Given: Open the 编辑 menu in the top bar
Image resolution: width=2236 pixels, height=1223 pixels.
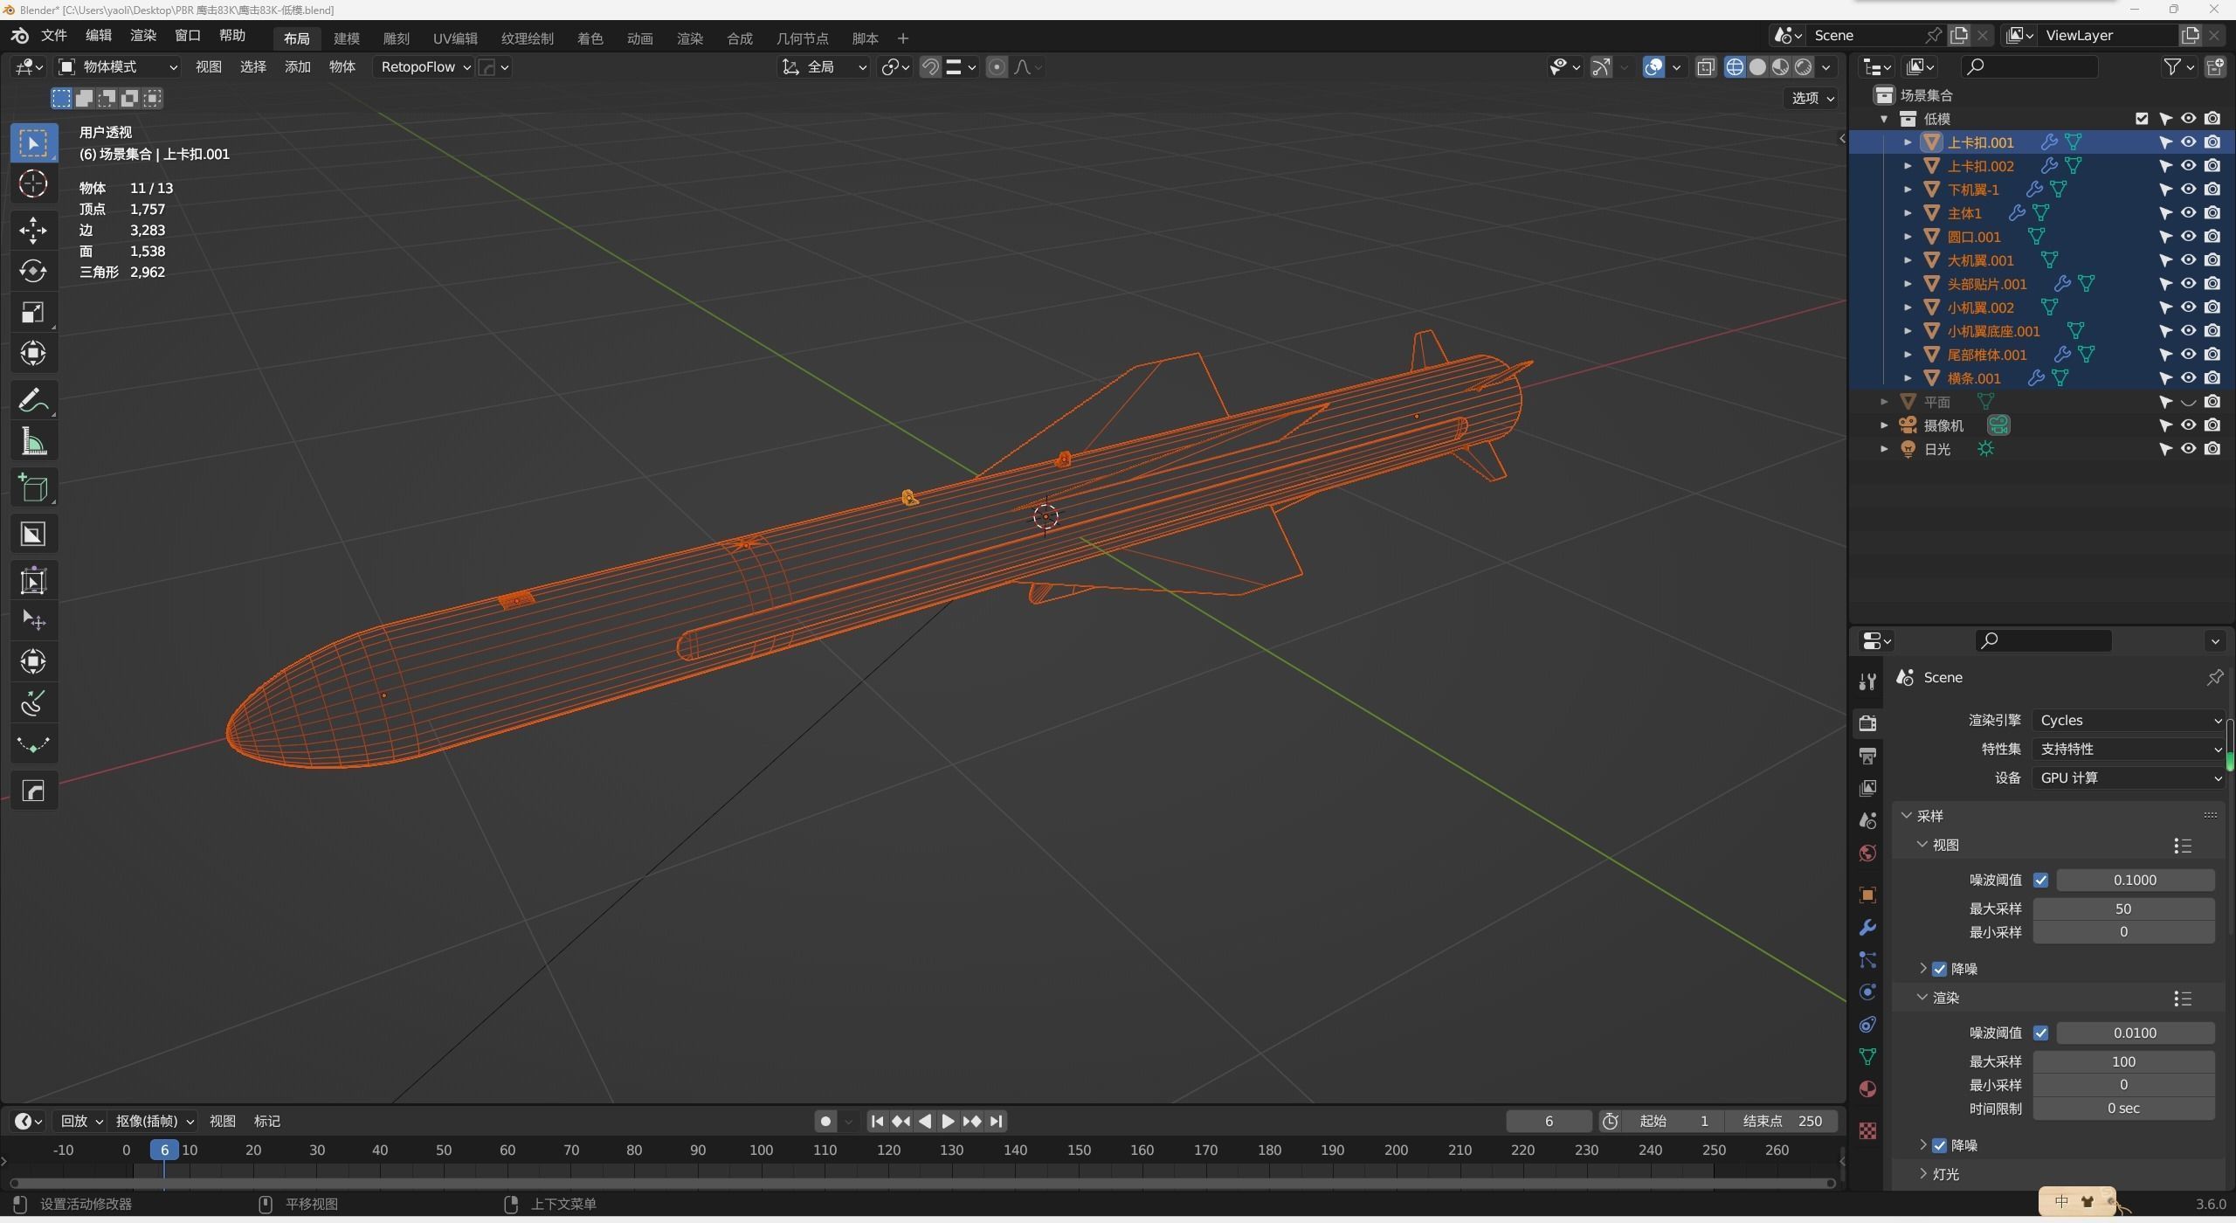Looking at the screenshot, I should click(99, 36).
